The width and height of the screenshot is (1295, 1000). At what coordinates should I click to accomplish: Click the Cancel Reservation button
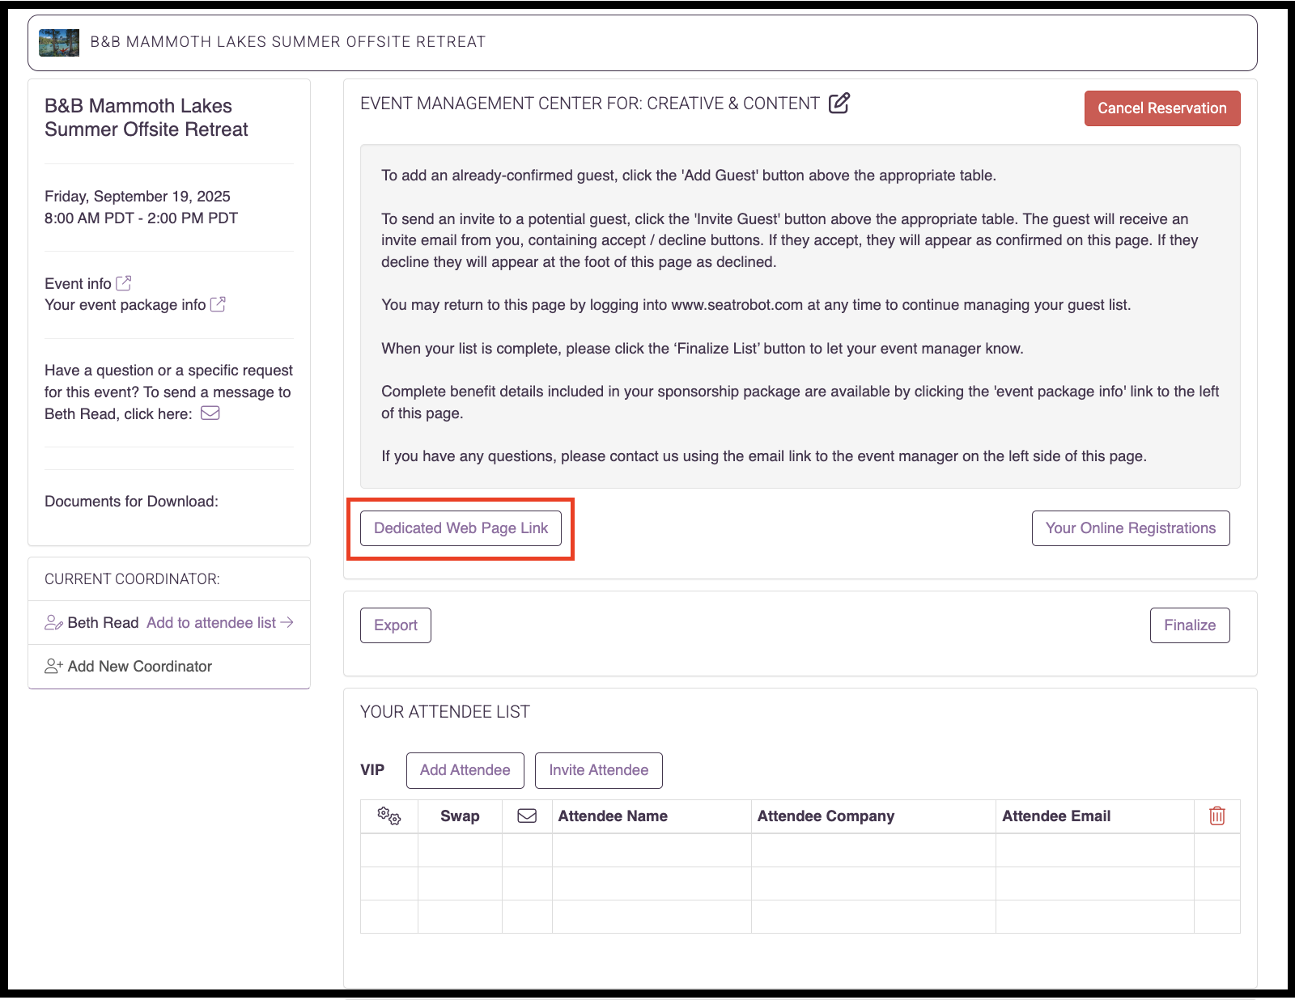(1162, 108)
